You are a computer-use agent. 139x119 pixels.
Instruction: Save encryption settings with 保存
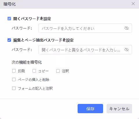[90, 109]
